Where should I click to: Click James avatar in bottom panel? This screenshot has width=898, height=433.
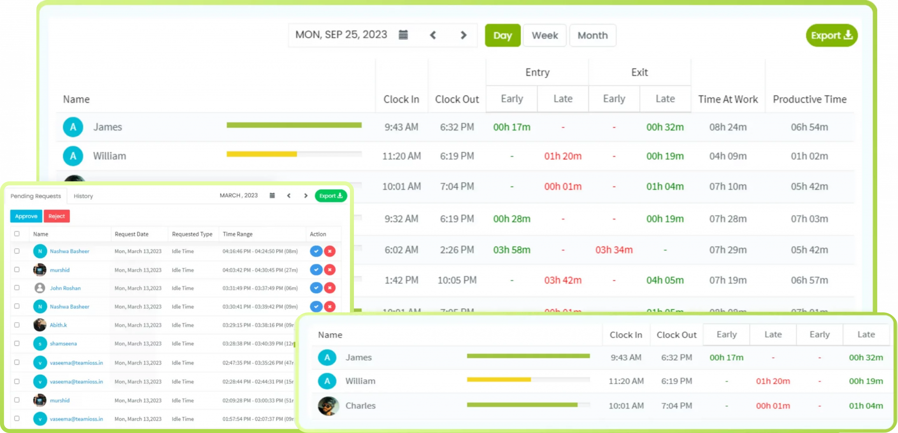point(327,358)
